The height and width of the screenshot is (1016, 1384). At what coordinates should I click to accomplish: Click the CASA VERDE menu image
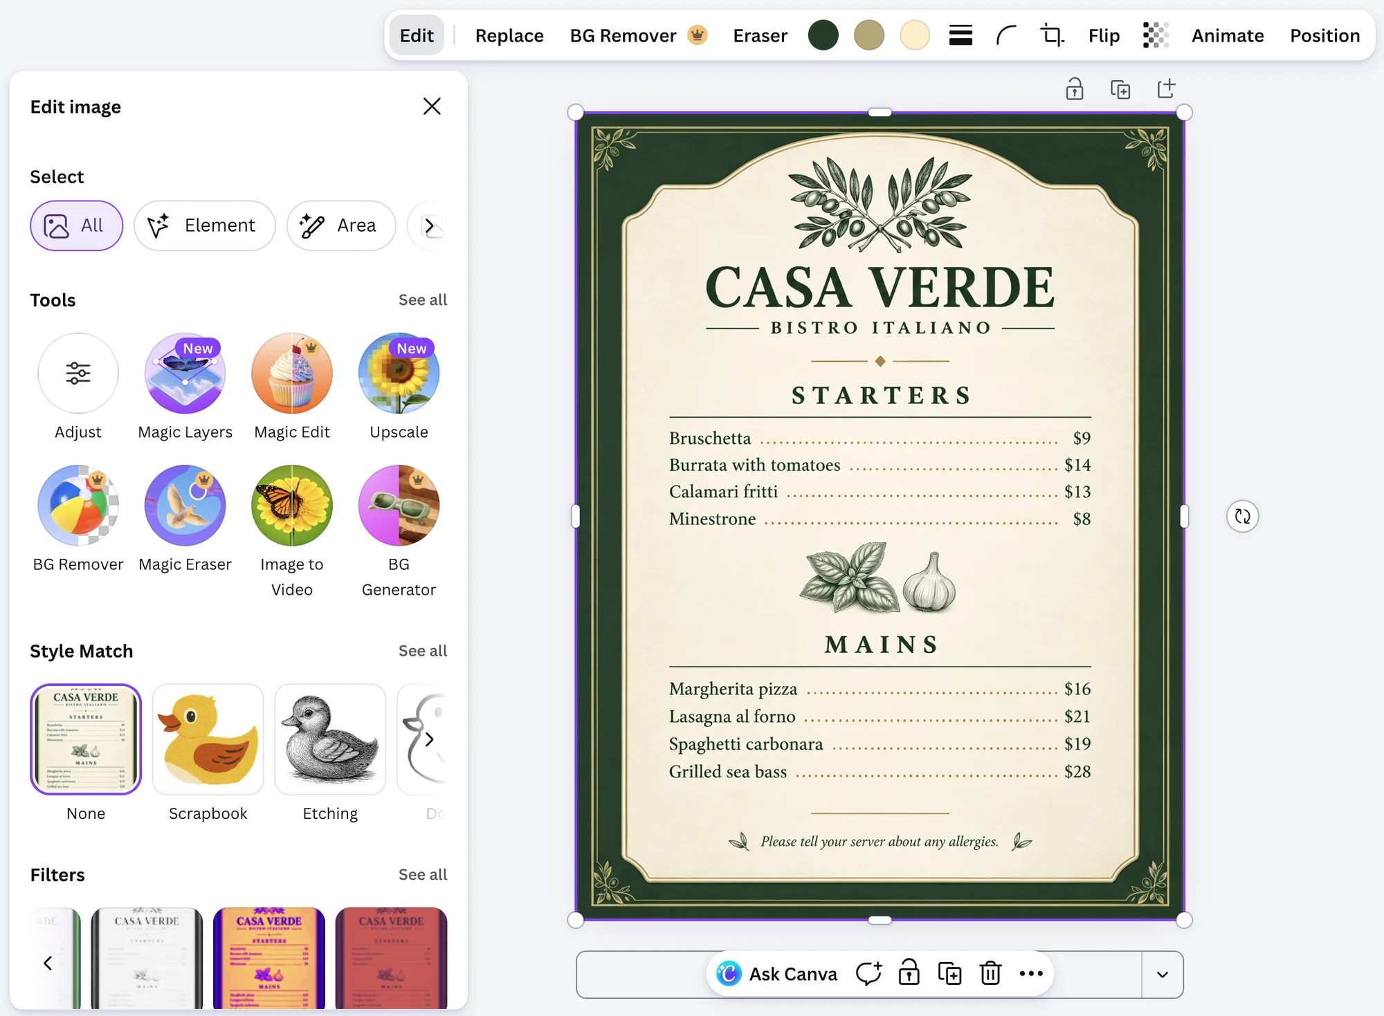880,516
